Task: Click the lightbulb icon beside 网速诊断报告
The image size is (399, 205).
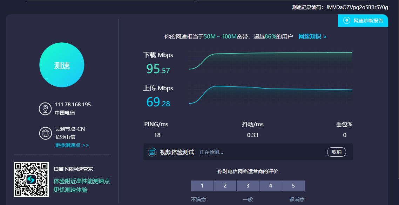Action: pos(346,21)
